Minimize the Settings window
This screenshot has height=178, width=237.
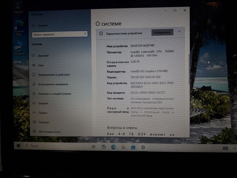pos(166,11)
